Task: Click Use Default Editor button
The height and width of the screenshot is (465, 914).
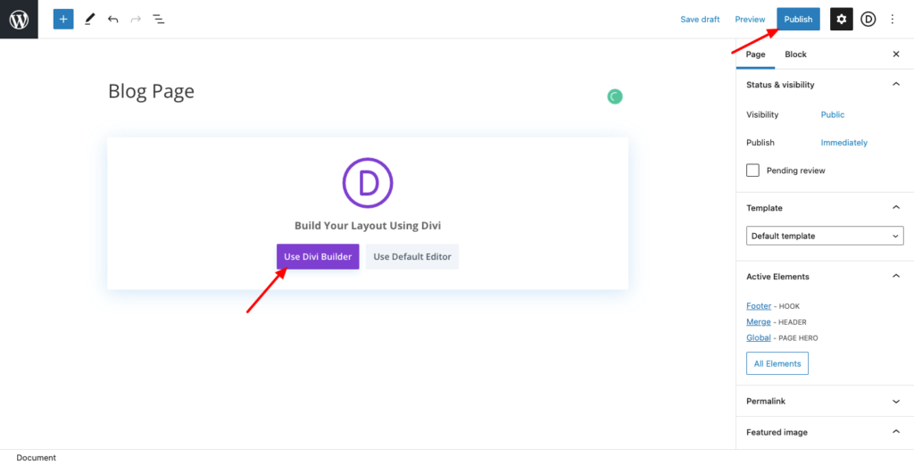Action: 412,256
